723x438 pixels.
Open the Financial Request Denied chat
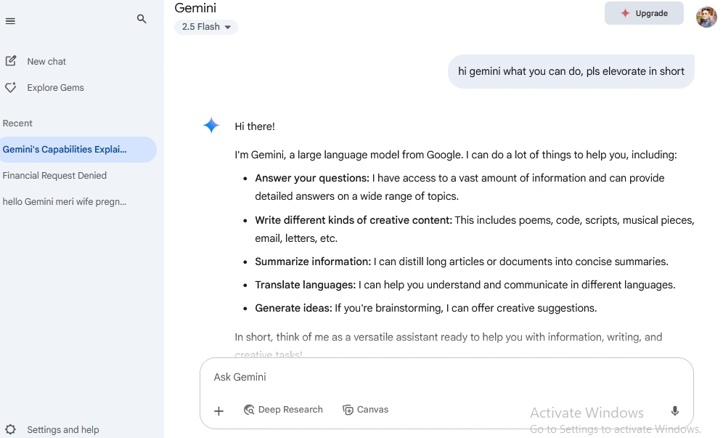click(54, 175)
